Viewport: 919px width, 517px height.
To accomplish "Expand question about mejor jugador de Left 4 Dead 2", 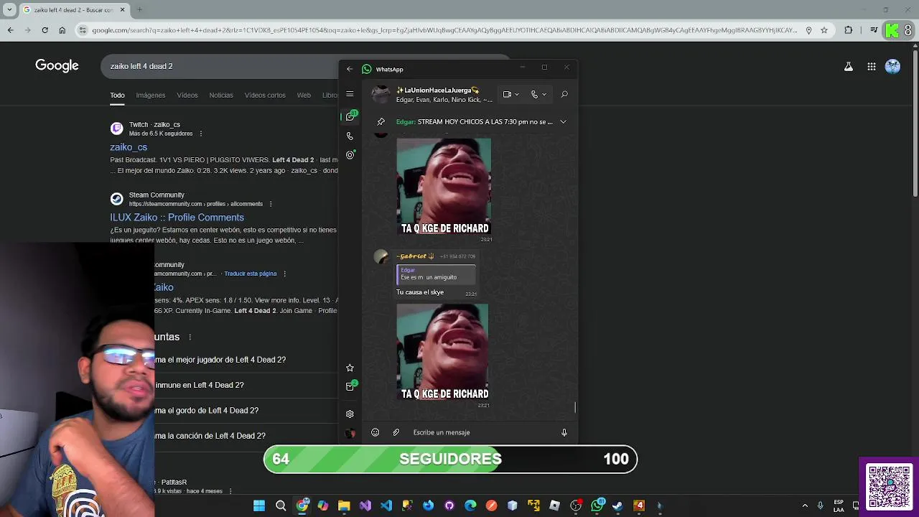I will coord(220,360).
